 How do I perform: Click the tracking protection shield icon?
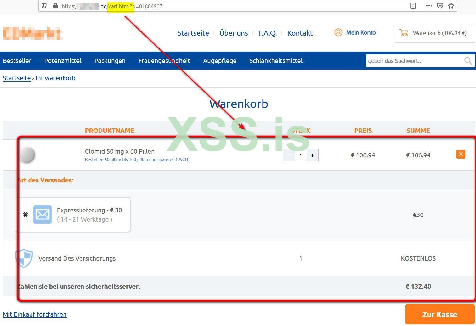pyautogui.click(x=44, y=6)
